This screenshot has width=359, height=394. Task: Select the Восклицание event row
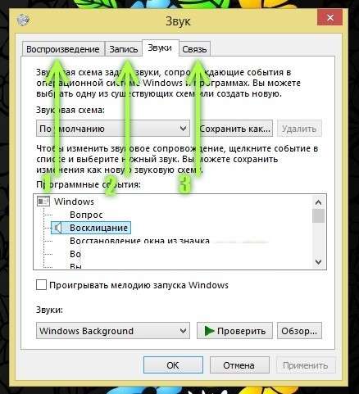91,228
